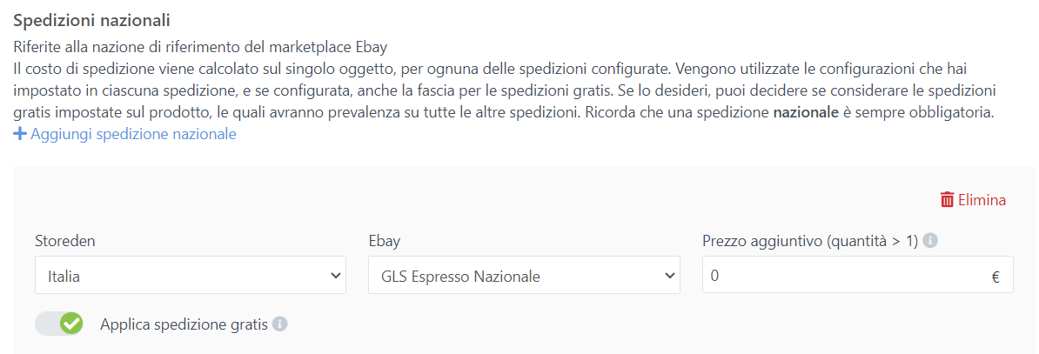Click the chevron arrow of the Italia select

pyautogui.click(x=336, y=275)
